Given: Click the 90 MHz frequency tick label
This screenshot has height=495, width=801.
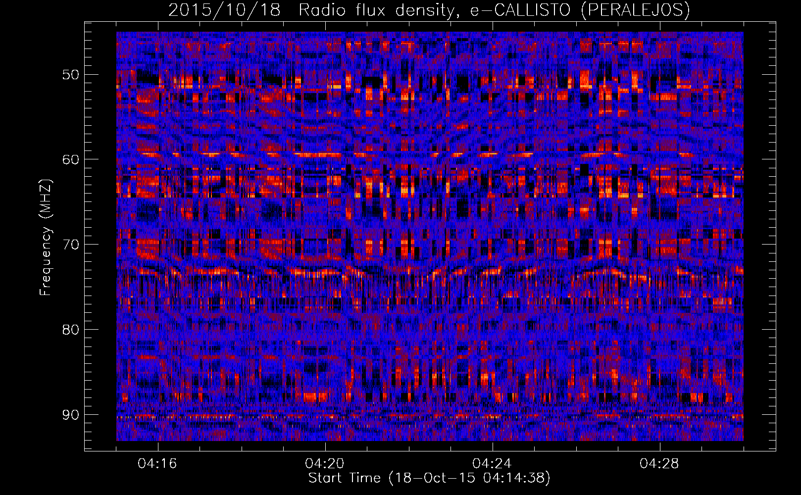Looking at the screenshot, I should click(x=70, y=414).
